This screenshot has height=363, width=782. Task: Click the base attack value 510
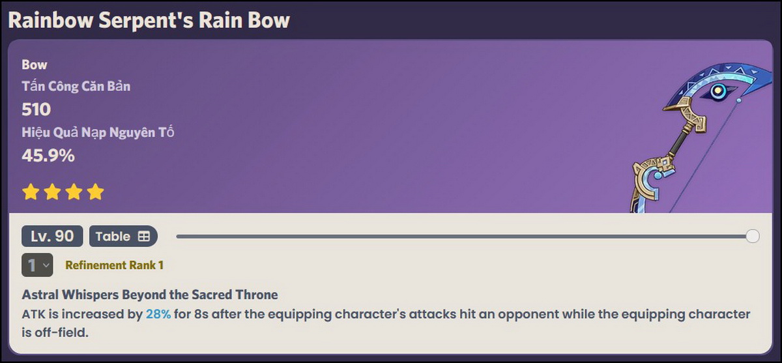click(x=36, y=109)
